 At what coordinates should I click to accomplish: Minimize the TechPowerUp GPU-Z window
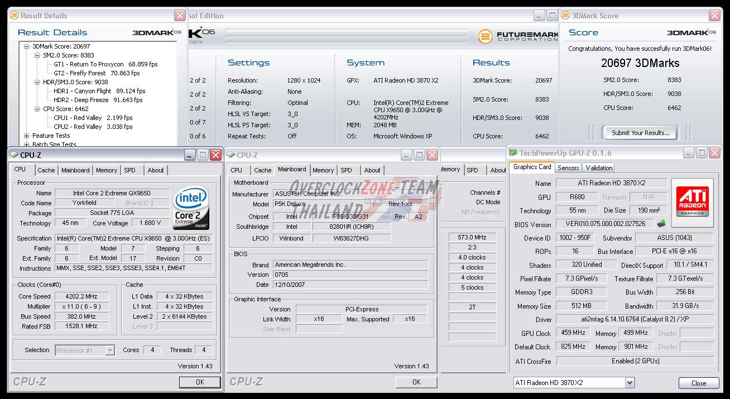[689, 152]
